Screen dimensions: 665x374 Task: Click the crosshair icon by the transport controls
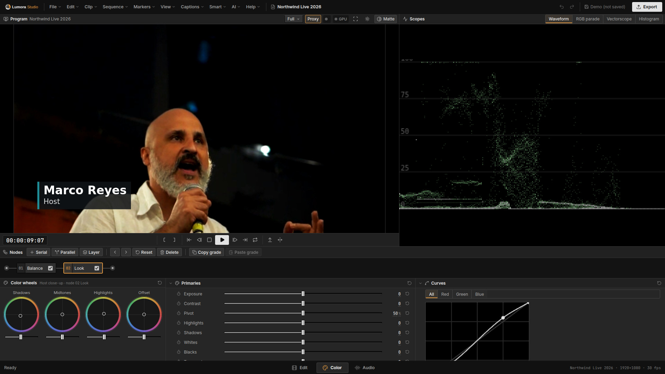point(280,240)
